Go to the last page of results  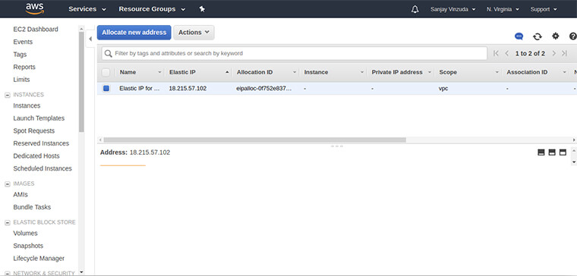[x=565, y=54]
